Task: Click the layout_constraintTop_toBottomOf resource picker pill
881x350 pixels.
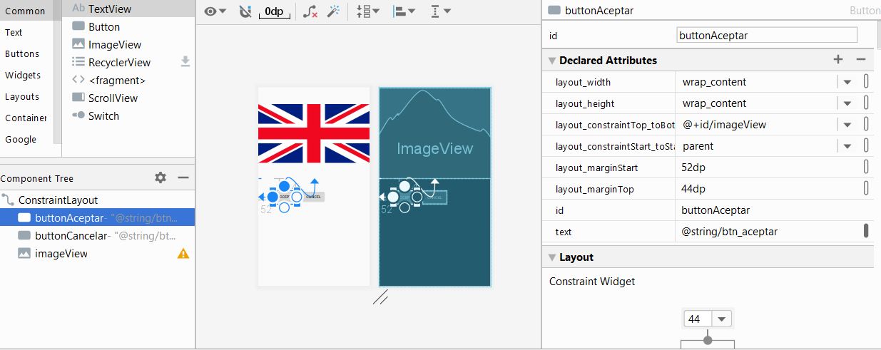Action: tap(866, 125)
